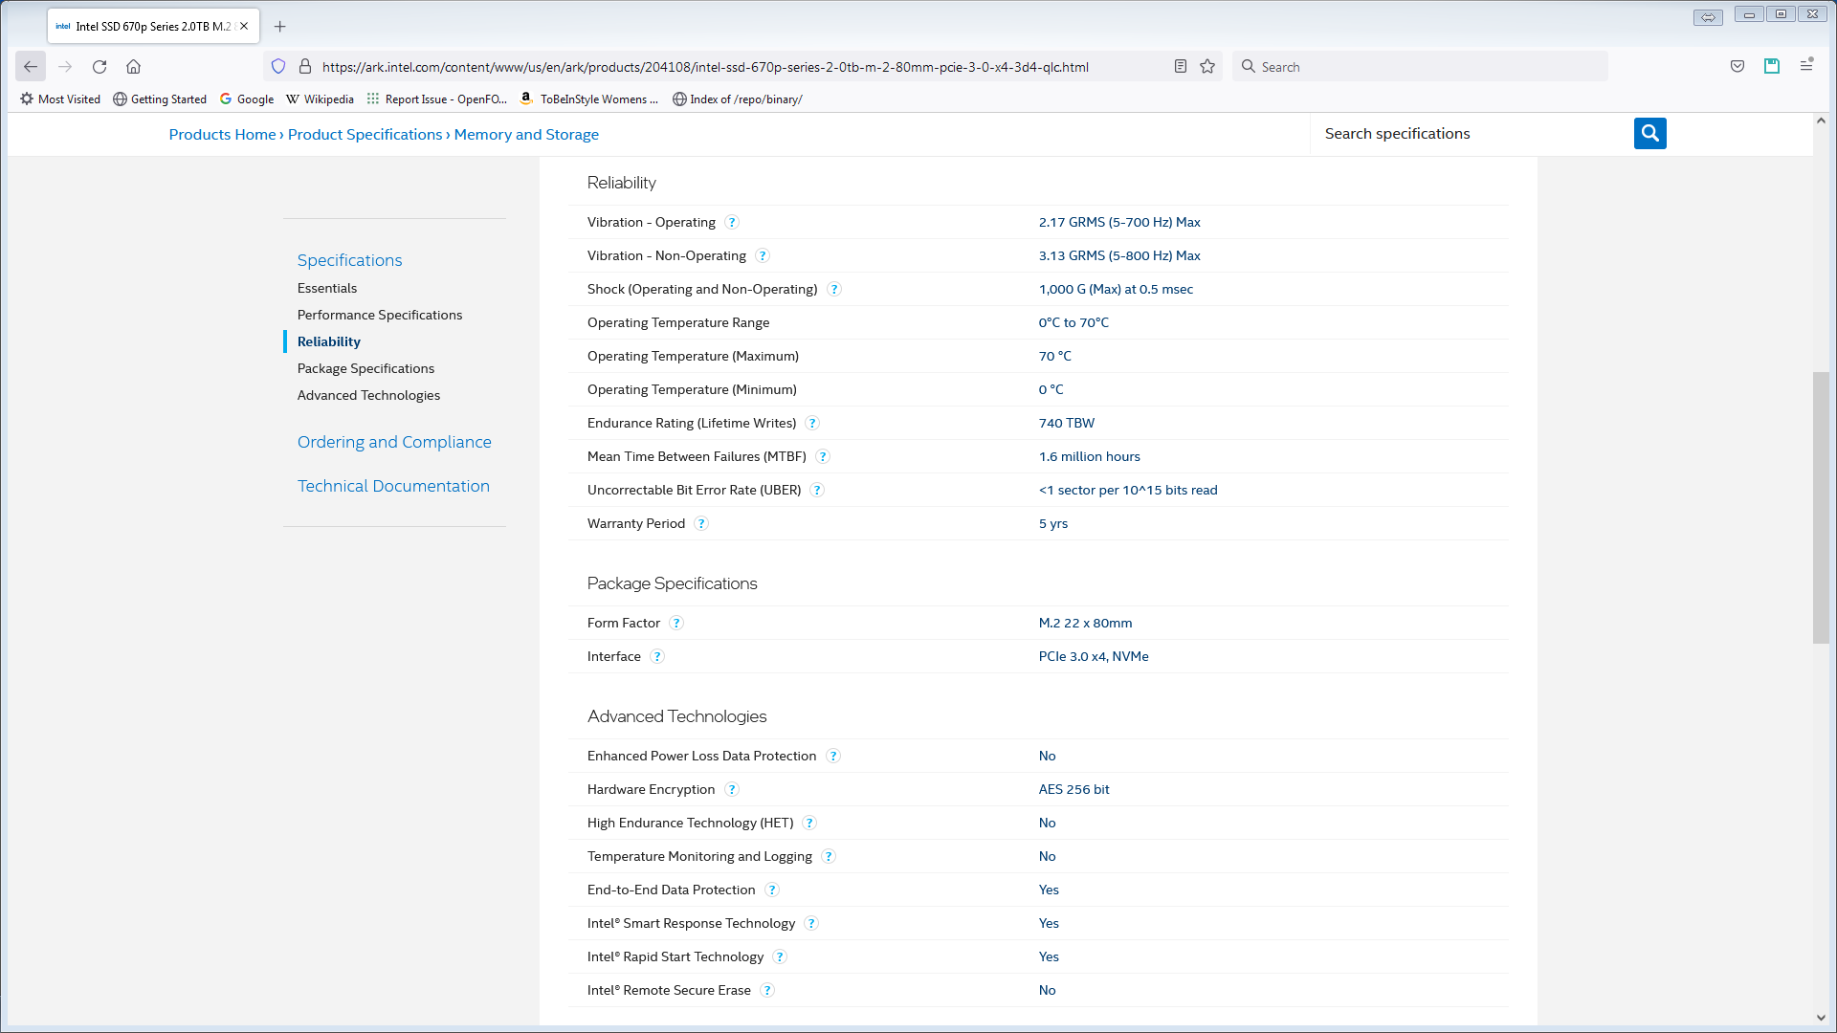Jump to Package Specifications in sidebar

tap(365, 368)
